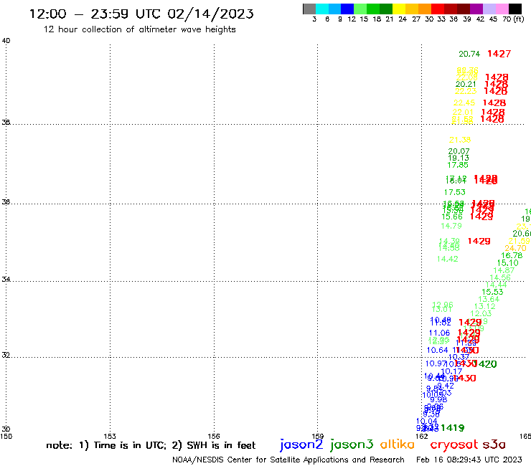531x466 pixels.
Task: Click the note 'Time is in UTC; SWH is in feet'
Action: [151, 445]
